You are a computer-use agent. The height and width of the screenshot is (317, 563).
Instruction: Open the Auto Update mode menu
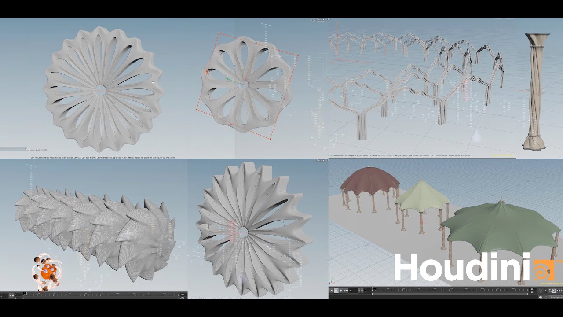[555, 297]
